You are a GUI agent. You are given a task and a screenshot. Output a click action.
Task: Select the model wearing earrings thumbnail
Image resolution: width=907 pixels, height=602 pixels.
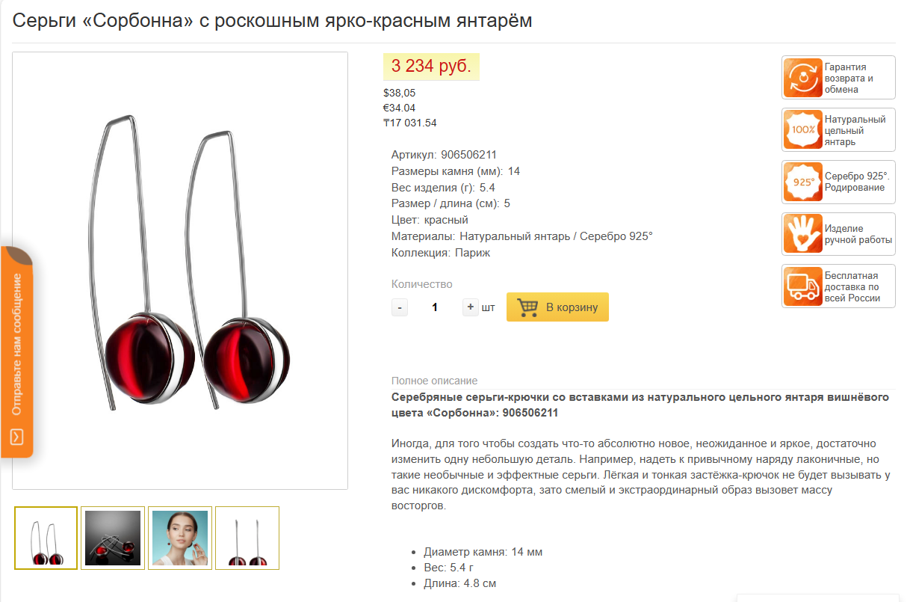coord(180,538)
